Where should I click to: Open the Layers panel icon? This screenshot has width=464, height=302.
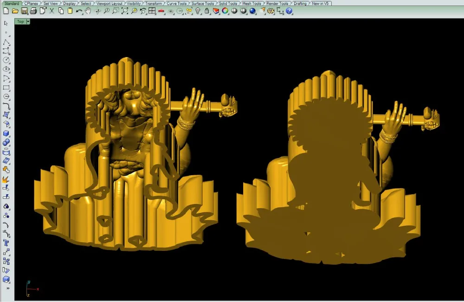pyautogui.click(x=216, y=11)
